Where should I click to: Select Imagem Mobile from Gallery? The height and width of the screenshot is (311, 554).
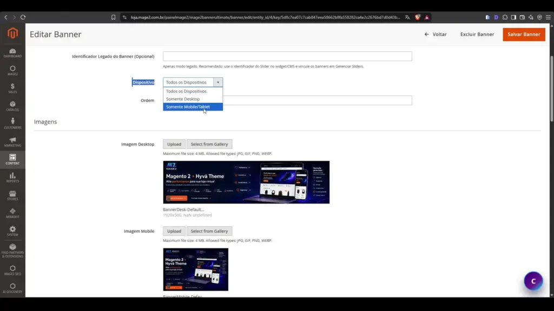pos(209,231)
